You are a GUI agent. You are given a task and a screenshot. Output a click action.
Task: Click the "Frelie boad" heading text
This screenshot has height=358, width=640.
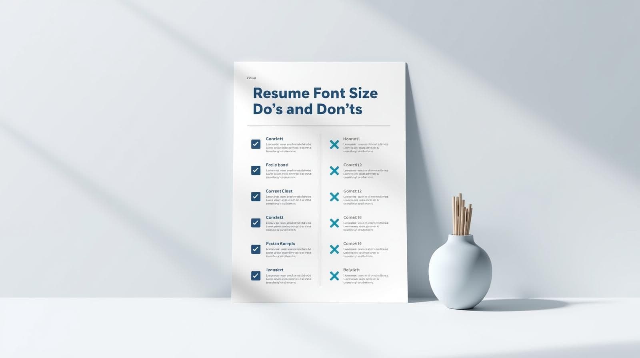tap(277, 165)
